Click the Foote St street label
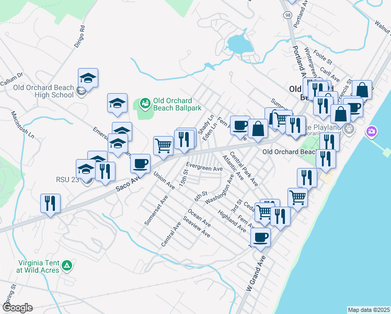Screen dimensions: 391x314 [x=323, y=57]
